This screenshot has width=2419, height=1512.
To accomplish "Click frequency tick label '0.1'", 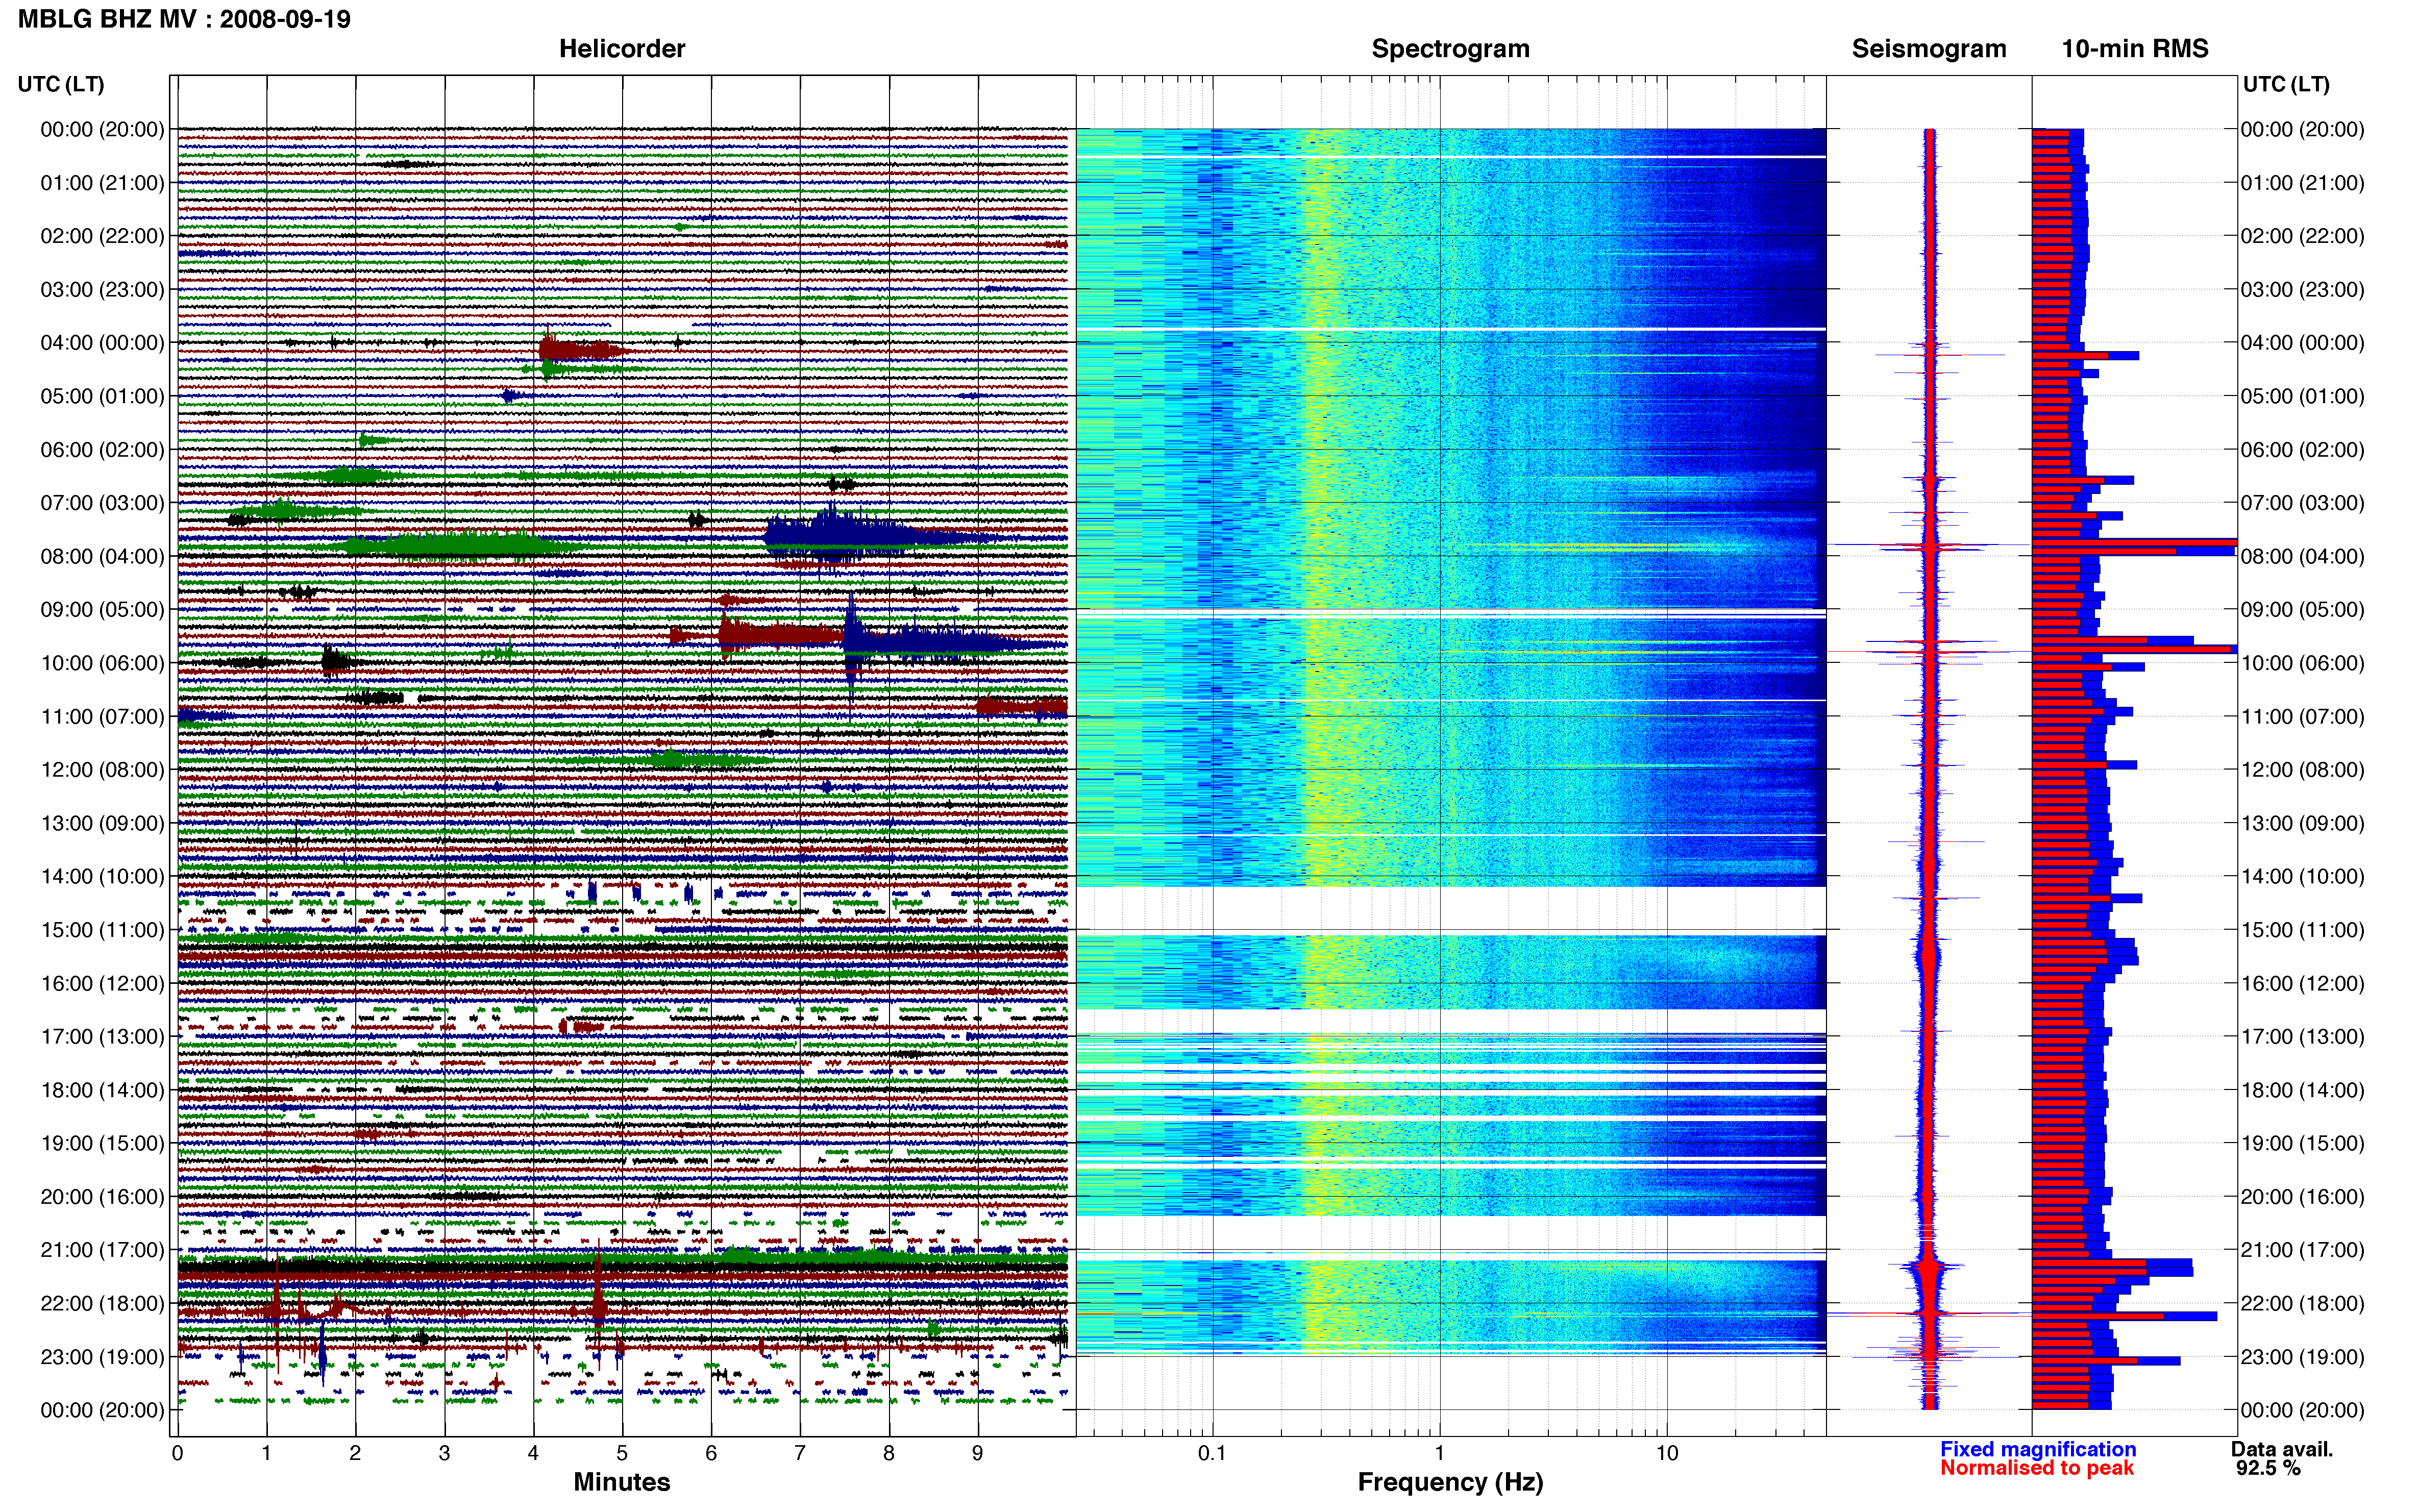I will (x=1212, y=1453).
